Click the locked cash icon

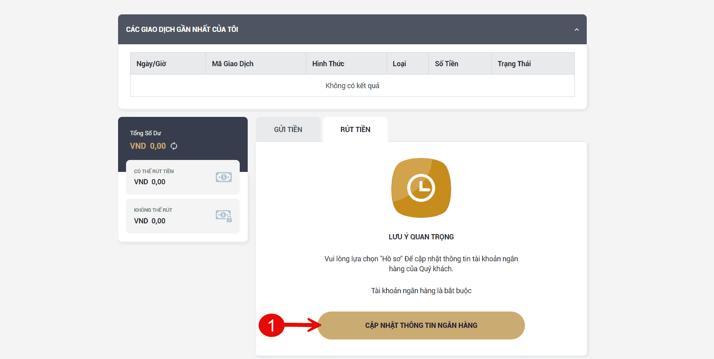[224, 216]
